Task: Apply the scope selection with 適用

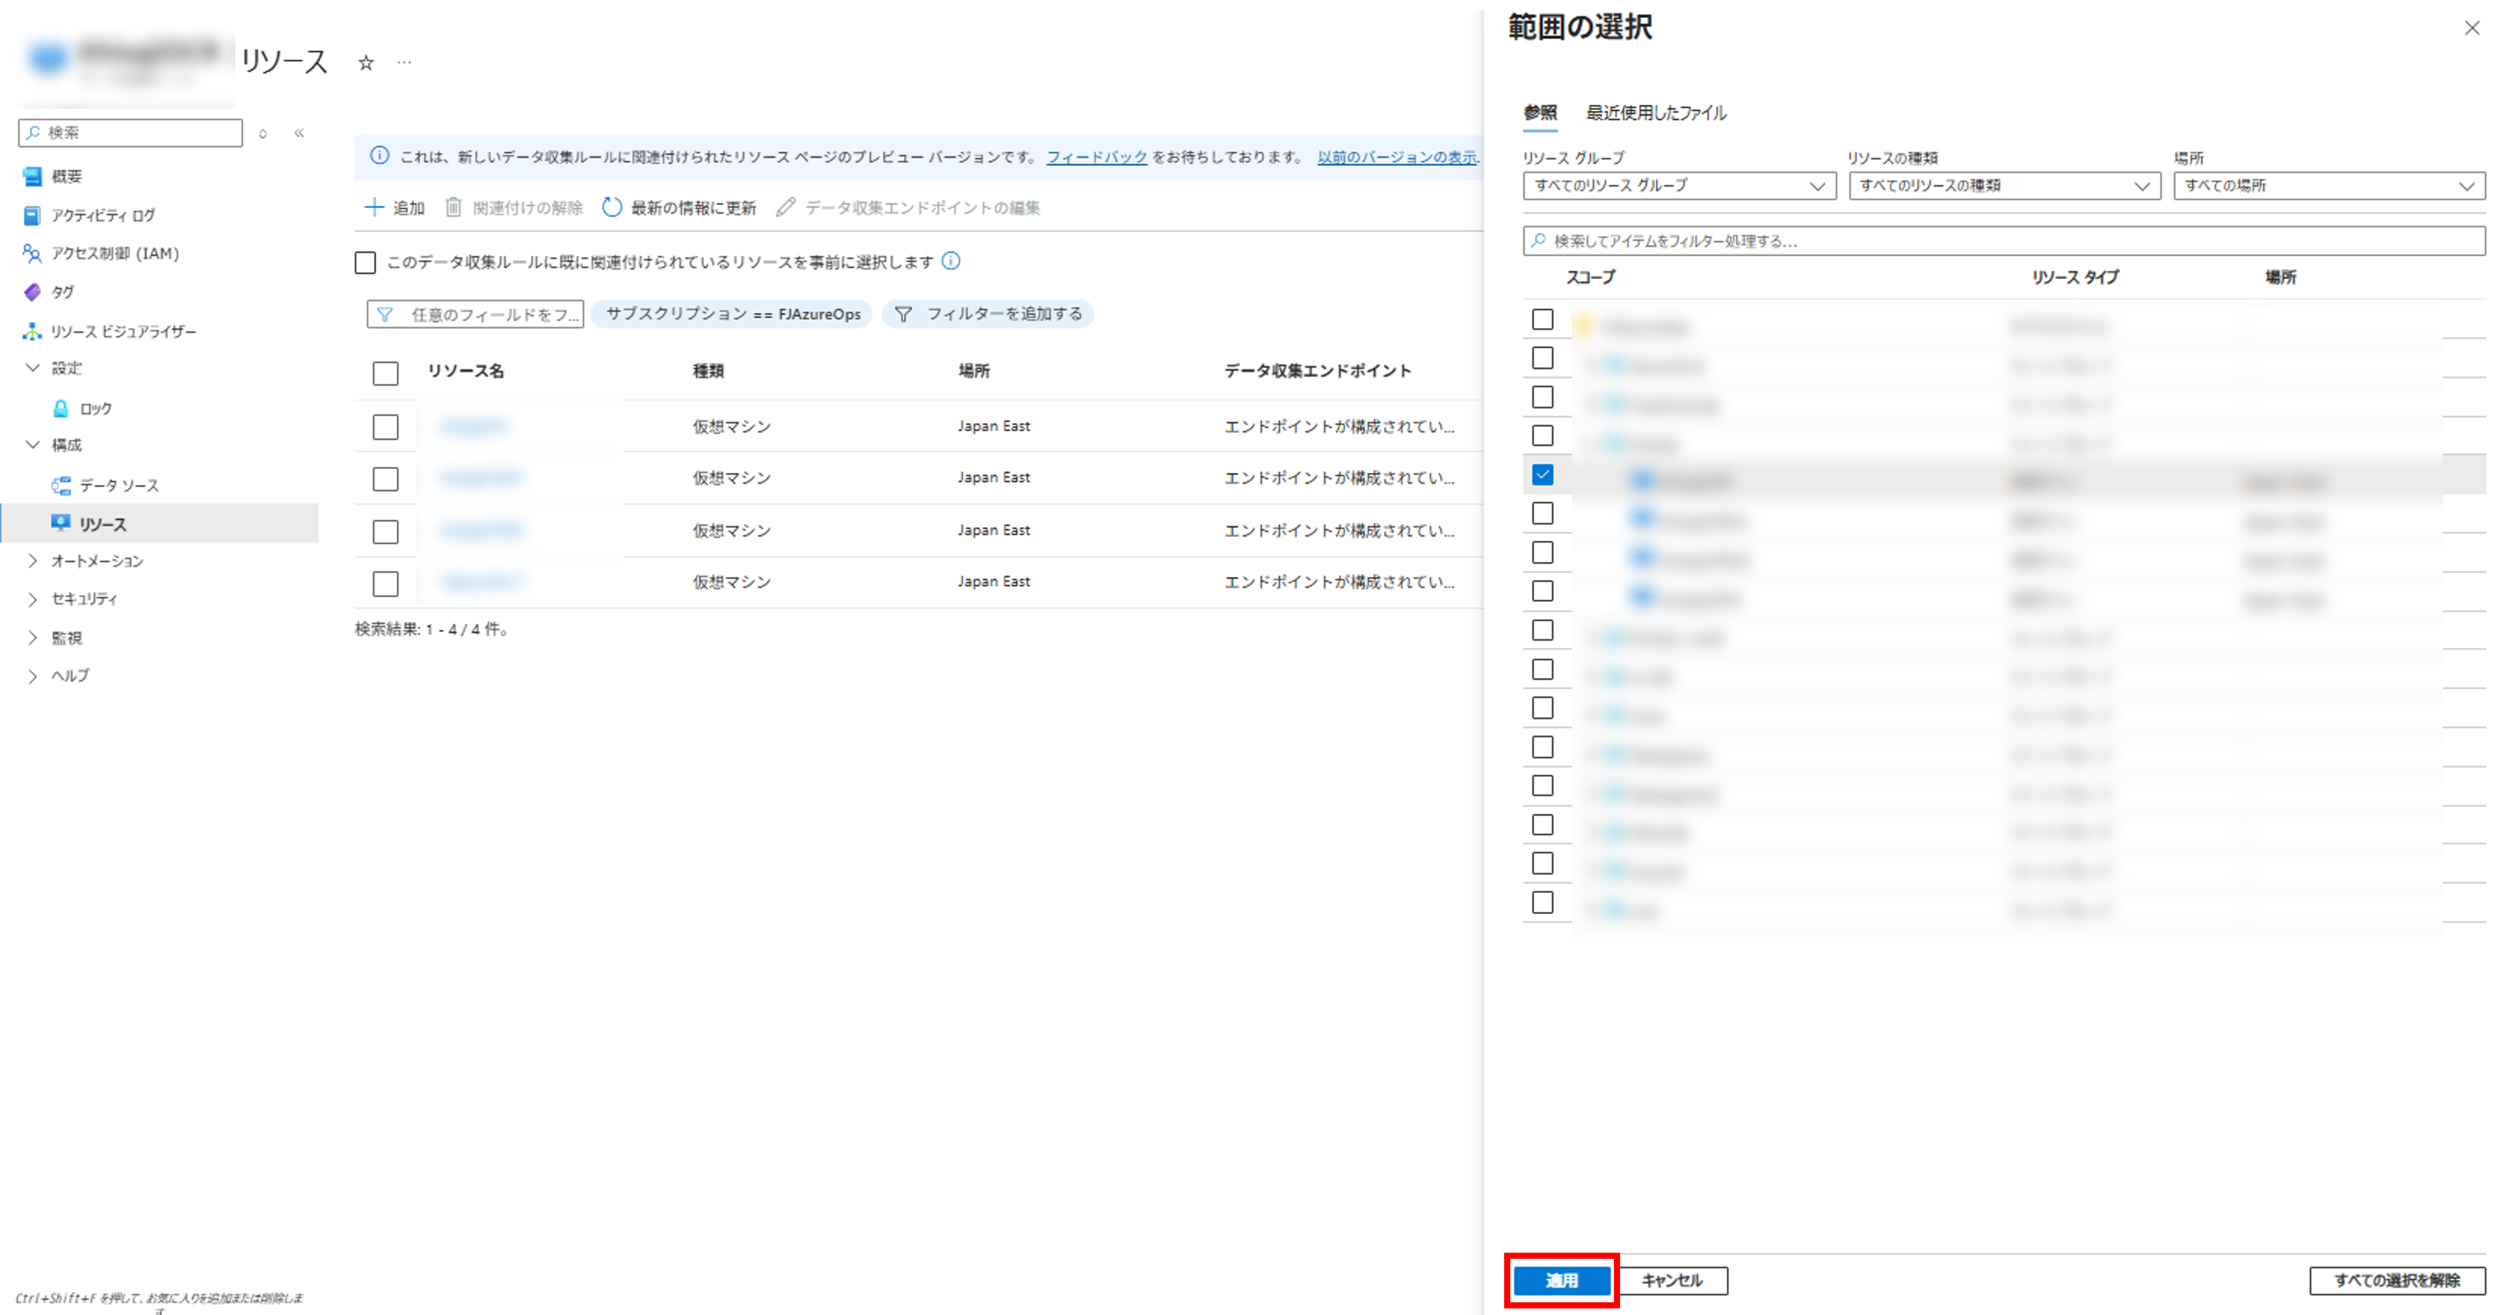Action: point(1563,1280)
